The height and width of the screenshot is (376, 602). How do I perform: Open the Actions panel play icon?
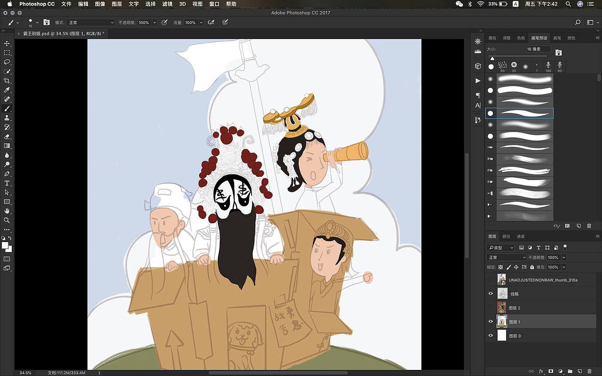(x=478, y=81)
